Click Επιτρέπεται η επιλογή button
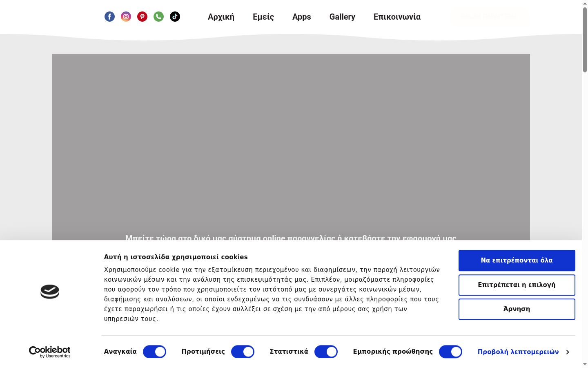 click(x=517, y=285)
